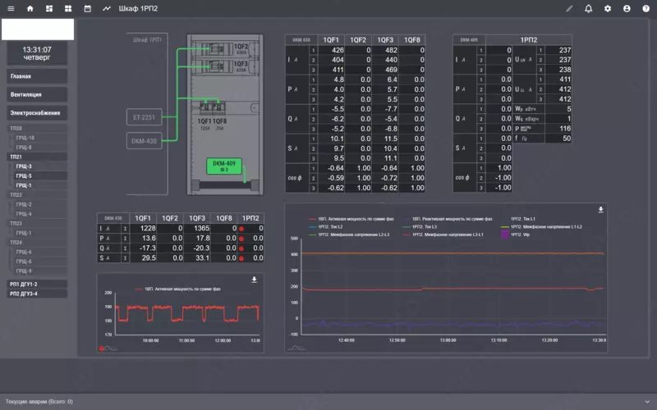Expand ТП23 tree node

coord(37,223)
